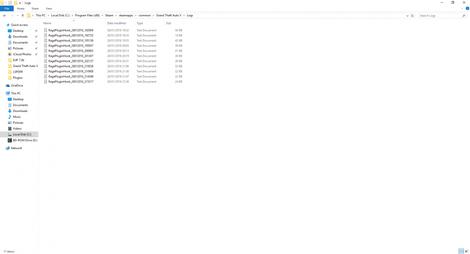This screenshot has height=254, width=470.
Task: Click the New folder quick access toolbar icon
Action: click(16, 3)
